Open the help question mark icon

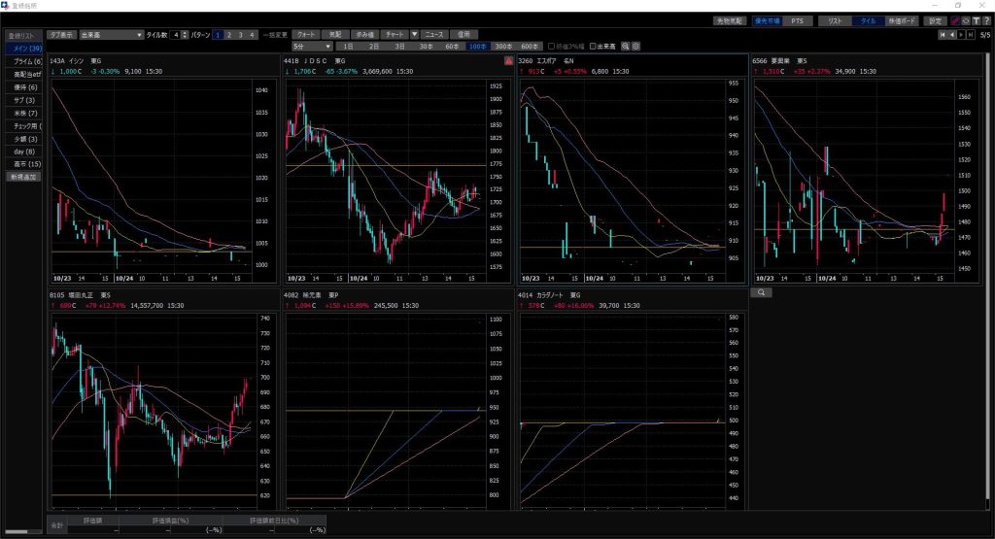coord(986,20)
